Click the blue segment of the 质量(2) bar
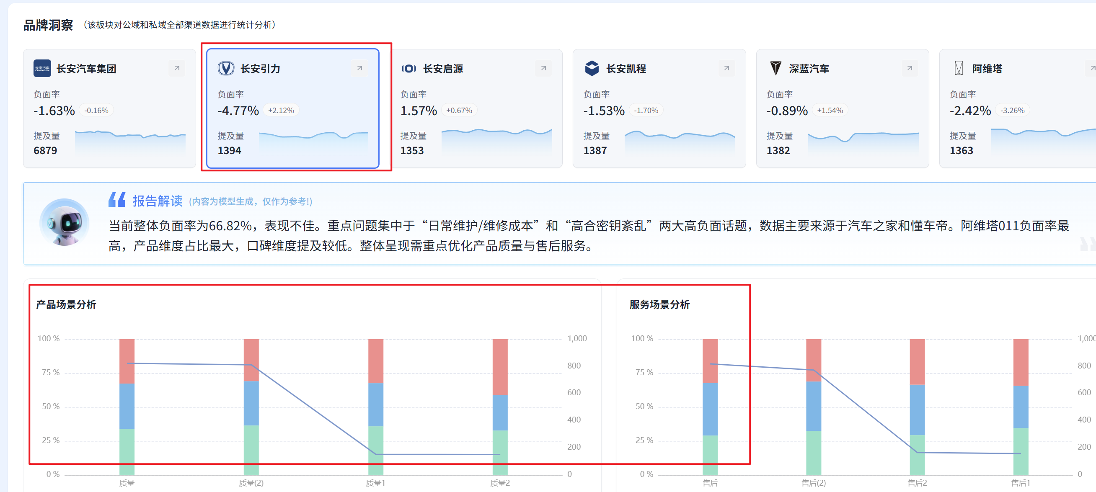The width and height of the screenshot is (1096, 492). click(251, 403)
